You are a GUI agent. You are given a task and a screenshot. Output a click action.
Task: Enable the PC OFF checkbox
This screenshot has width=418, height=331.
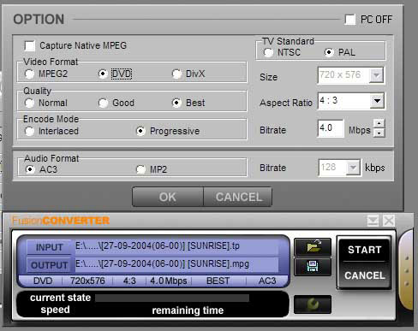click(350, 20)
